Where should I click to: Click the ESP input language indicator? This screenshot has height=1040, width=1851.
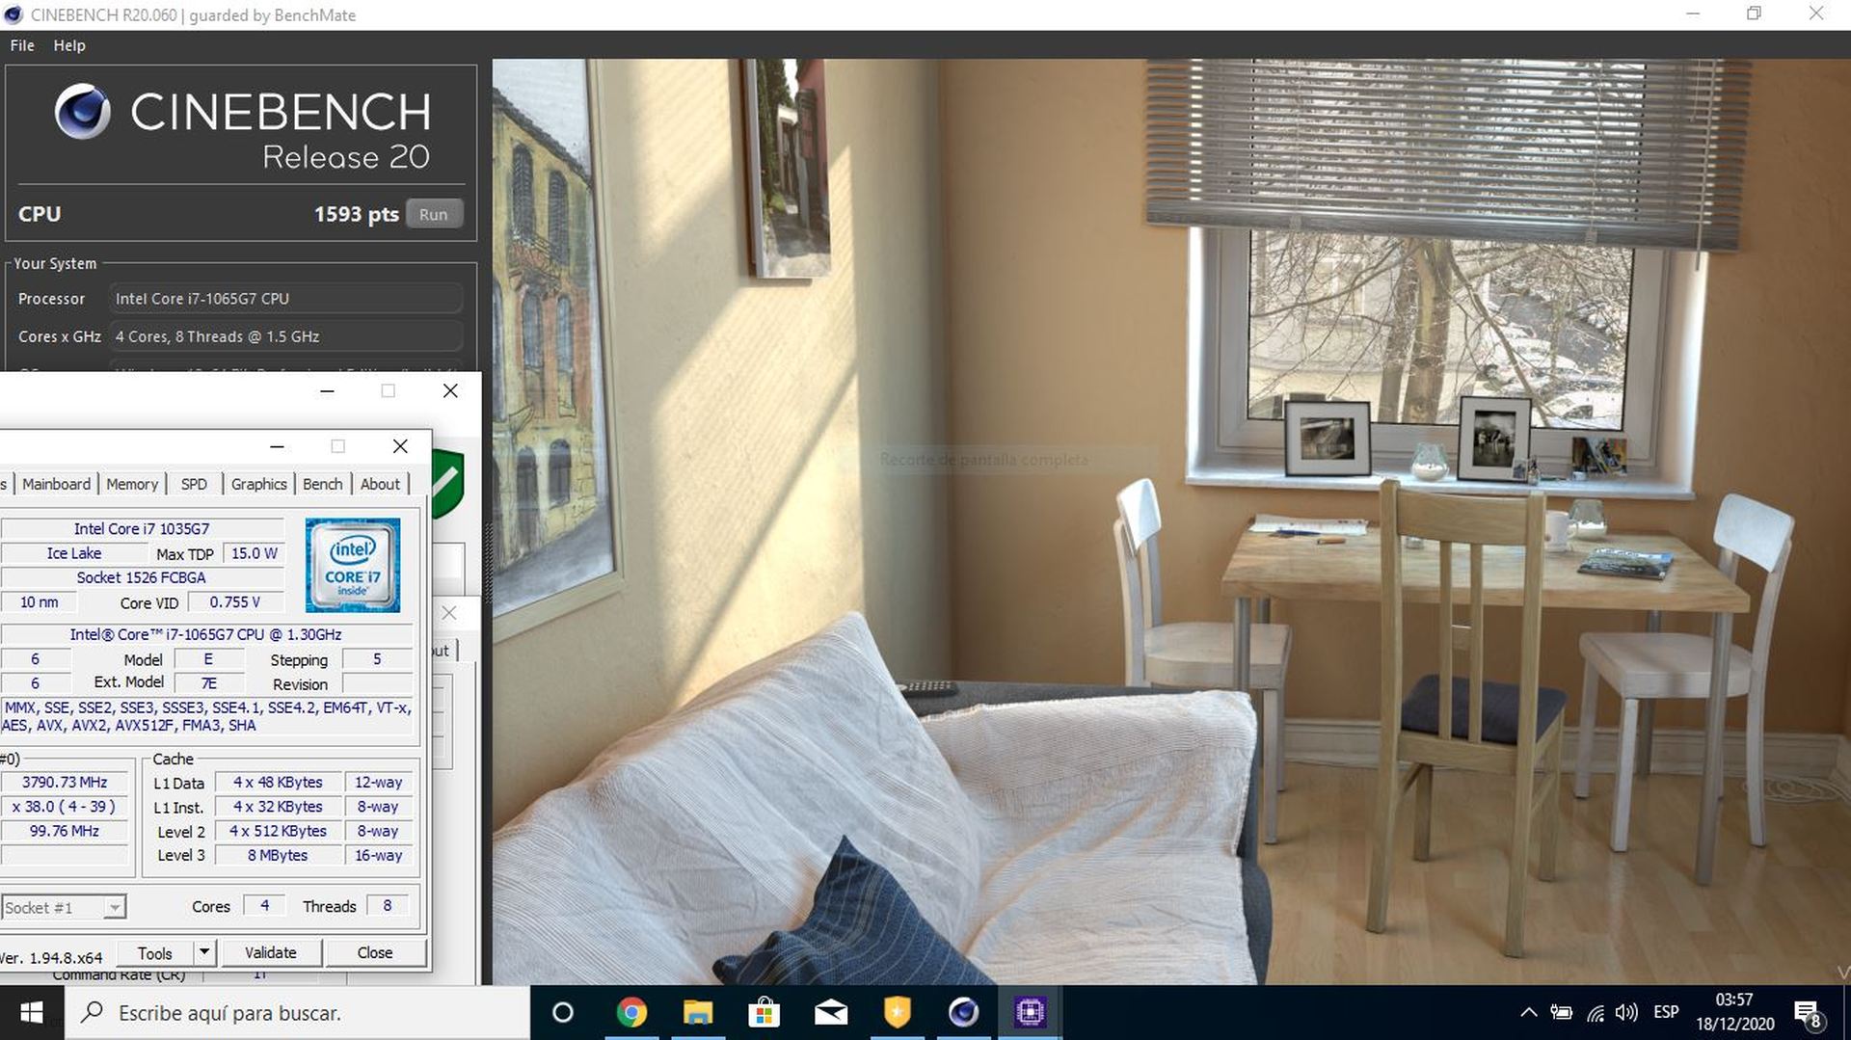pos(1666,1013)
